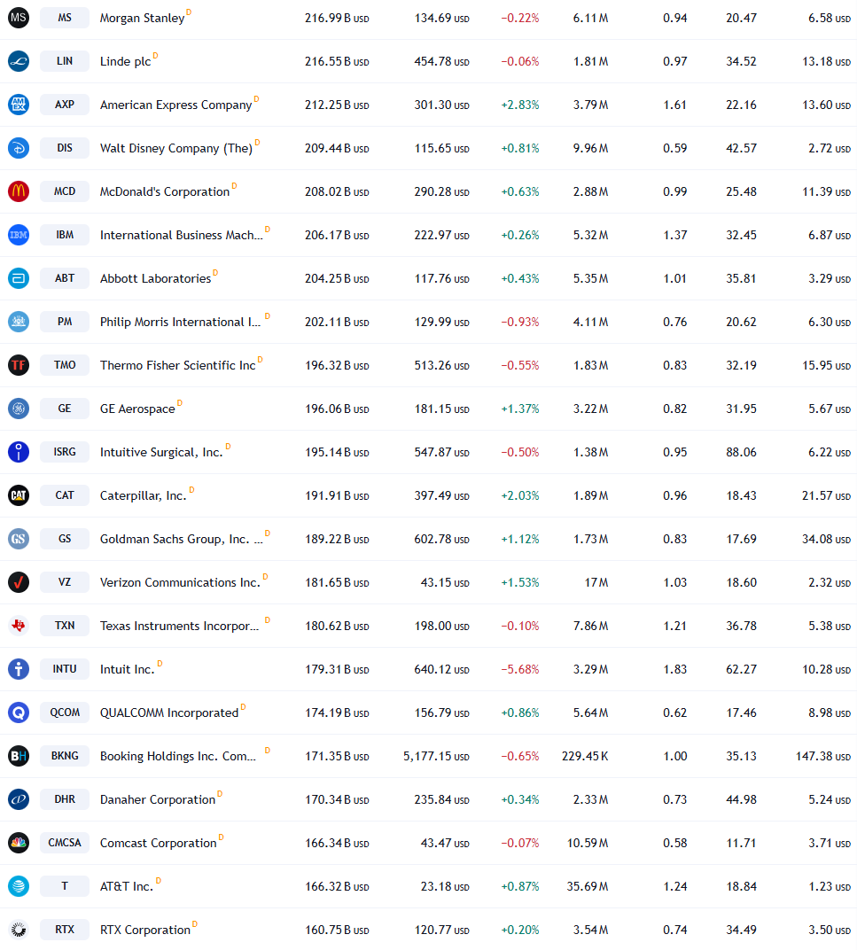Click the GE Aerospace logo icon
Screen dimensions: 857x950
pyautogui.click(x=19, y=409)
